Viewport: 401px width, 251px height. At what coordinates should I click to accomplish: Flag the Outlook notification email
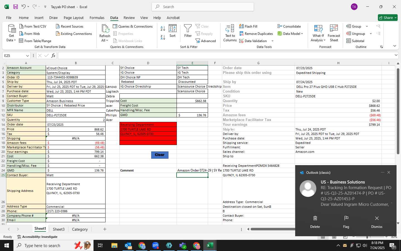pyautogui.click(x=346, y=222)
